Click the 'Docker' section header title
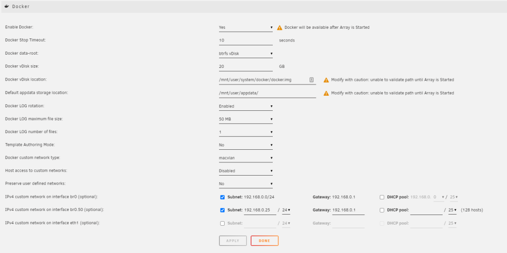Image resolution: width=507 pixels, height=253 pixels. pos(21,7)
